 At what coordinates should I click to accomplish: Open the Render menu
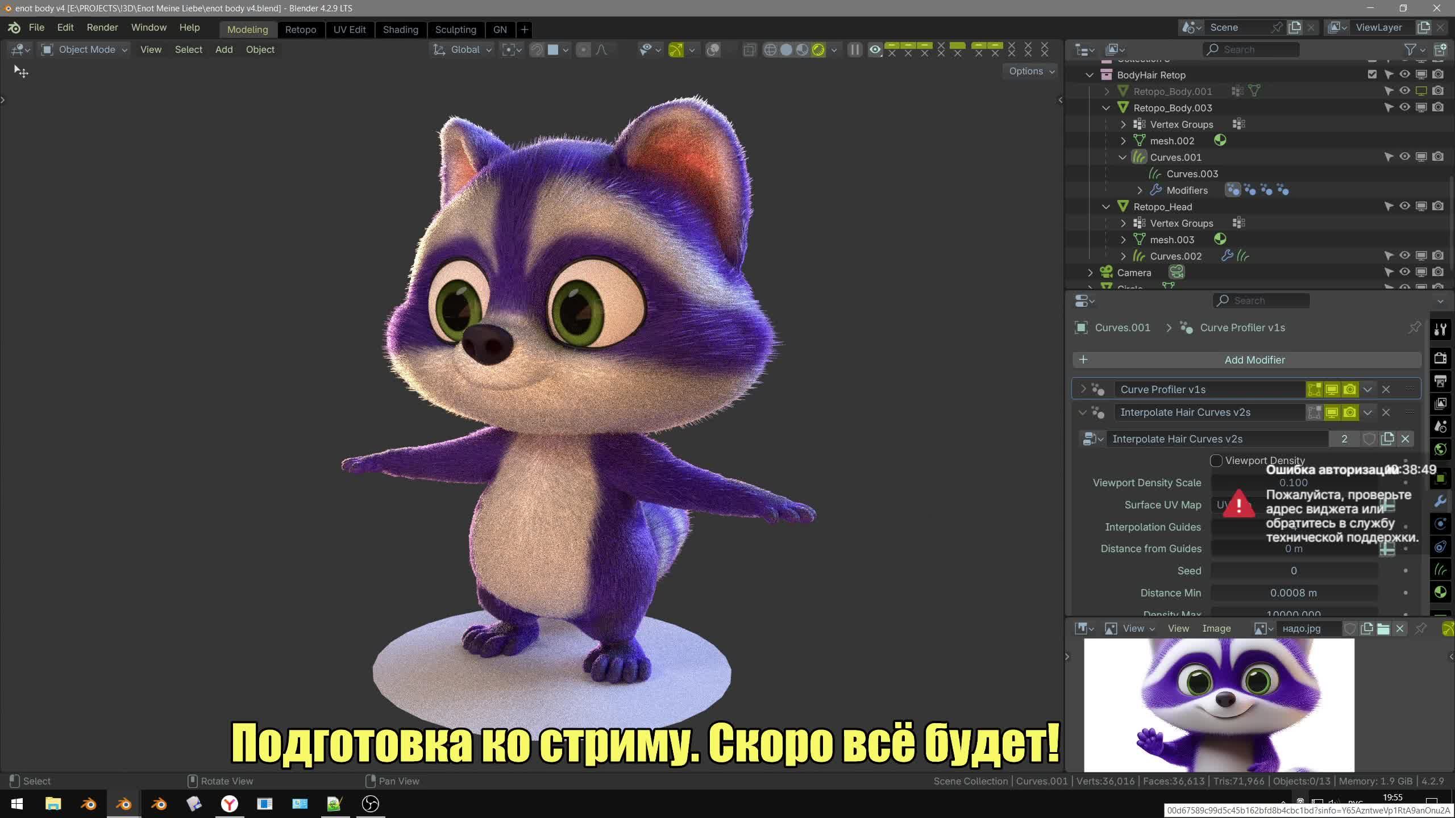click(102, 27)
